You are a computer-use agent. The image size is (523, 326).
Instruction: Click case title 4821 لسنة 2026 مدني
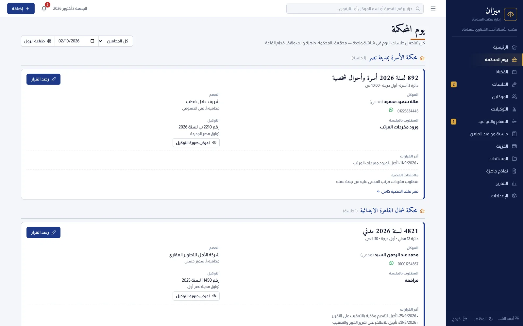tap(391, 231)
